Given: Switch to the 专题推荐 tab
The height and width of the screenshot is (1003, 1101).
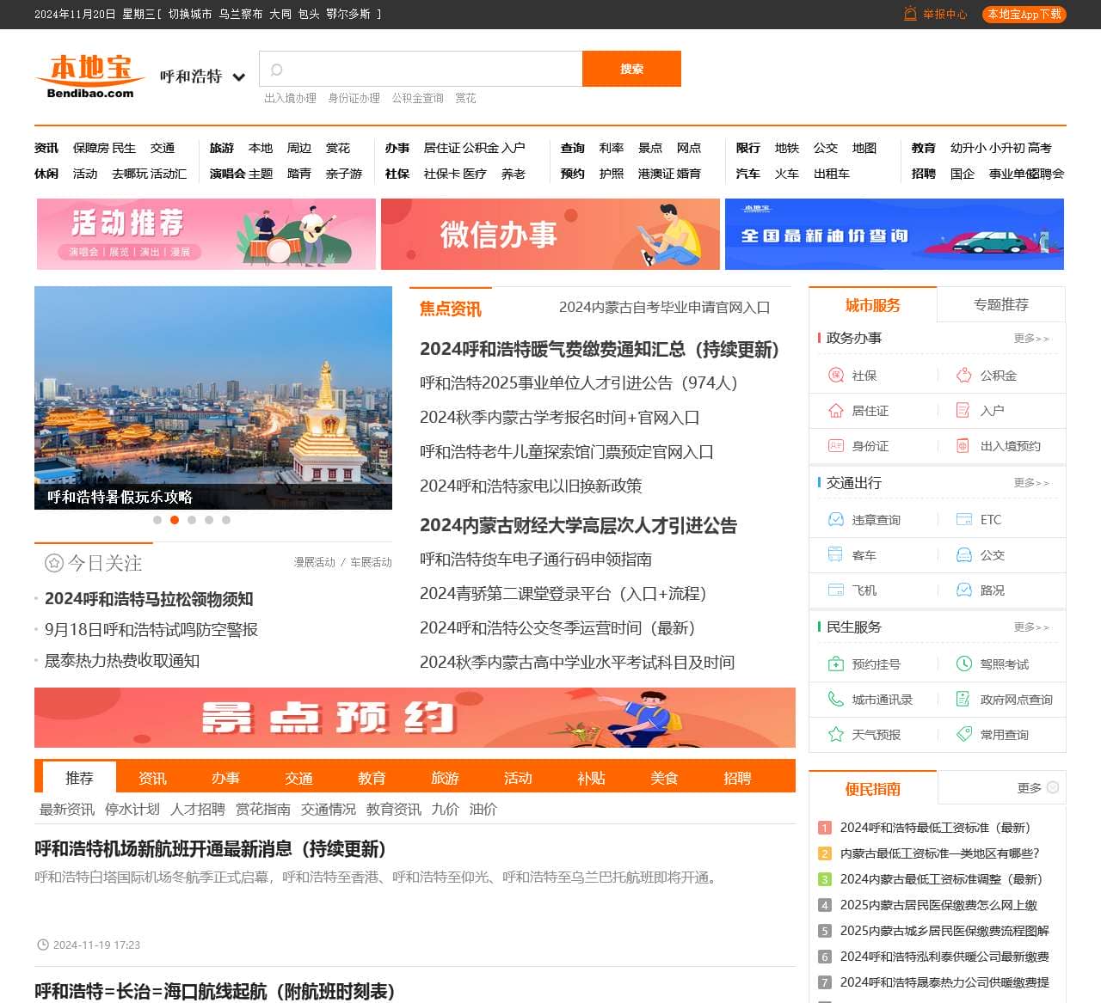Looking at the screenshot, I should tap(1000, 305).
